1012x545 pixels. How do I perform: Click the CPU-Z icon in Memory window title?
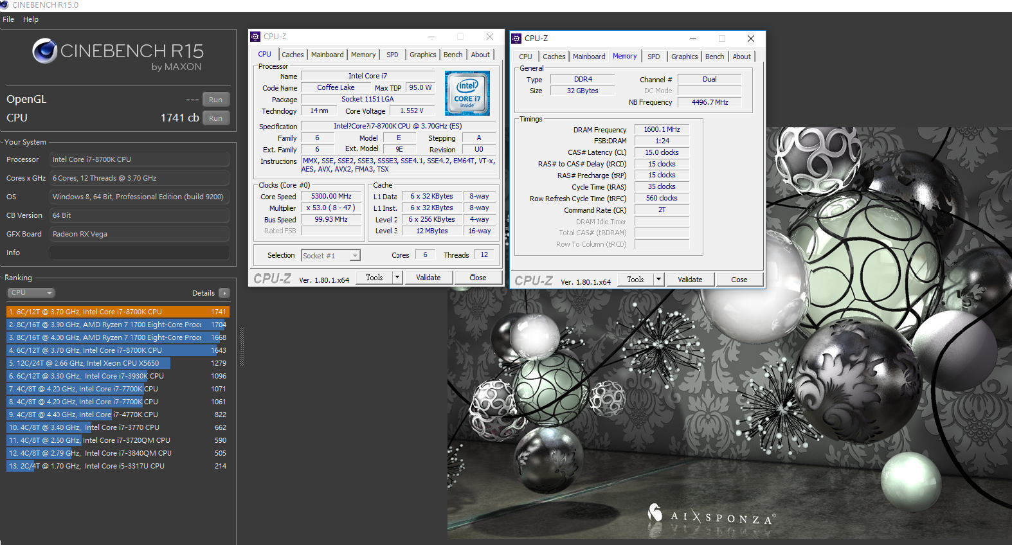pos(516,39)
